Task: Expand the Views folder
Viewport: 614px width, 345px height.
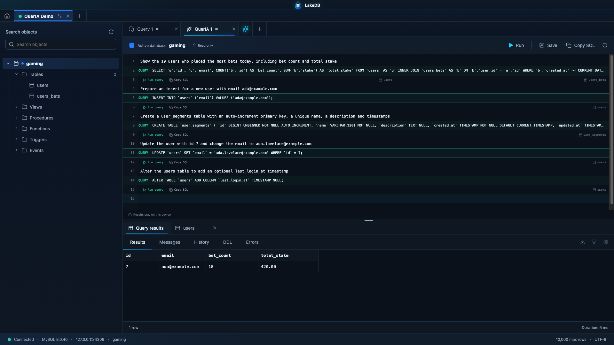Action: (x=17, y=107)
